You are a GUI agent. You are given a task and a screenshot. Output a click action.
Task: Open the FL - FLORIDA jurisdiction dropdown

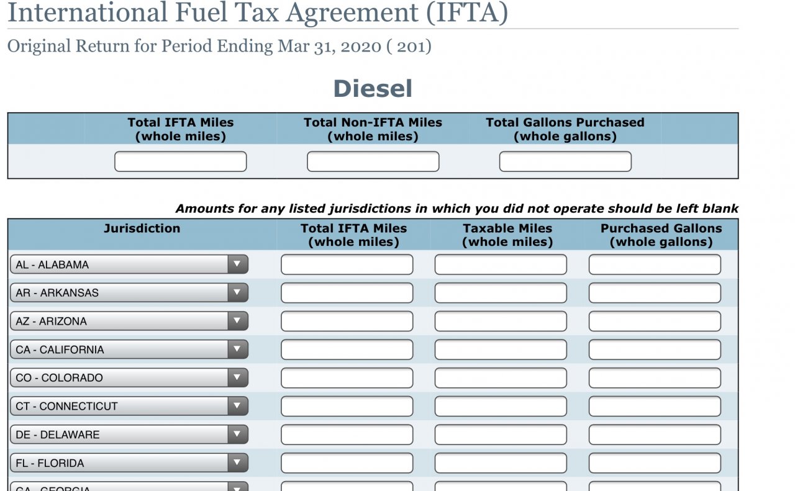[129, 463]
